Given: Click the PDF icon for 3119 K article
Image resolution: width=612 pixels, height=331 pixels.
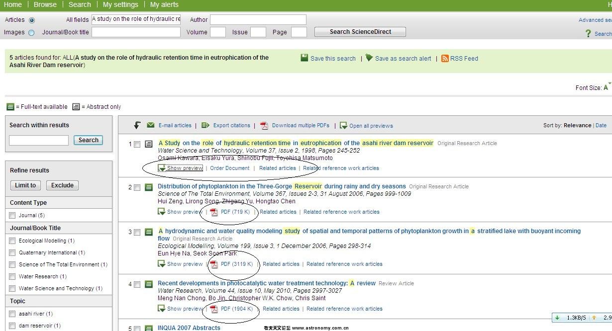Looking at the screenshot, I should click(214, 264).
